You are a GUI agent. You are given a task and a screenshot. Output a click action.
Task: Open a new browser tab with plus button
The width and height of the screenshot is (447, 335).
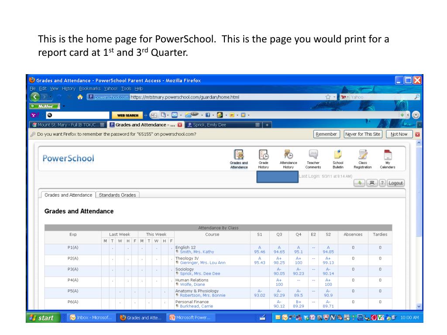click(267, 125)
